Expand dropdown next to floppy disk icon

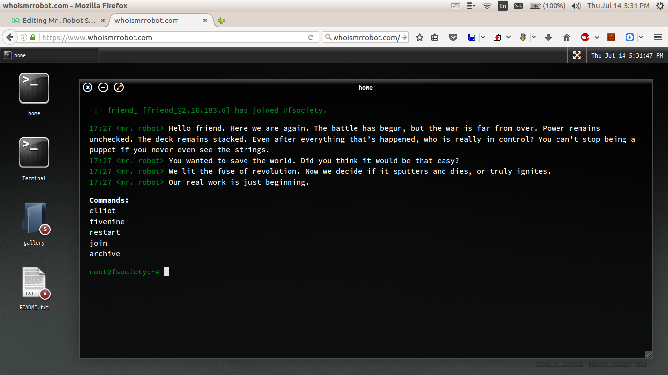click(483, 37)
